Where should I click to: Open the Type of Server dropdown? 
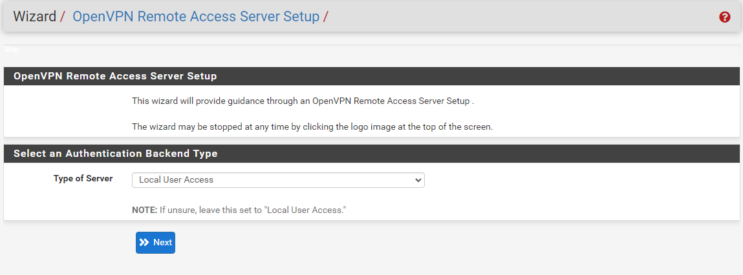tap(278, 180)
